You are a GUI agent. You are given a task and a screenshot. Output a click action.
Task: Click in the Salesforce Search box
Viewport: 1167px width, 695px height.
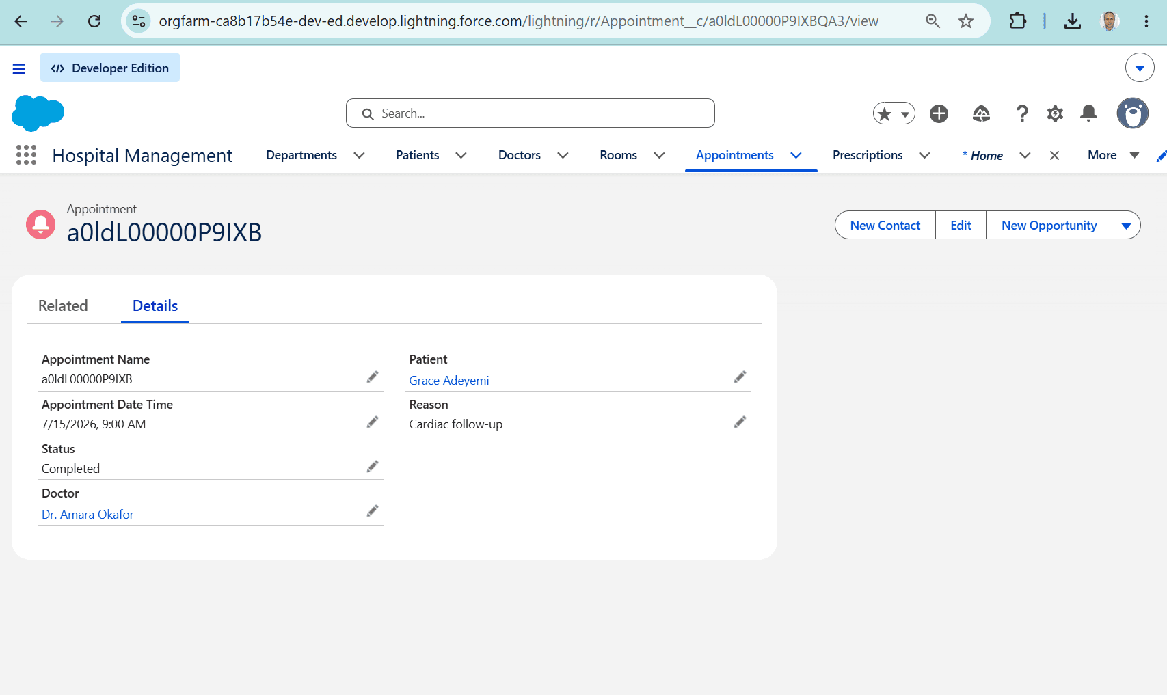point(531,113)
